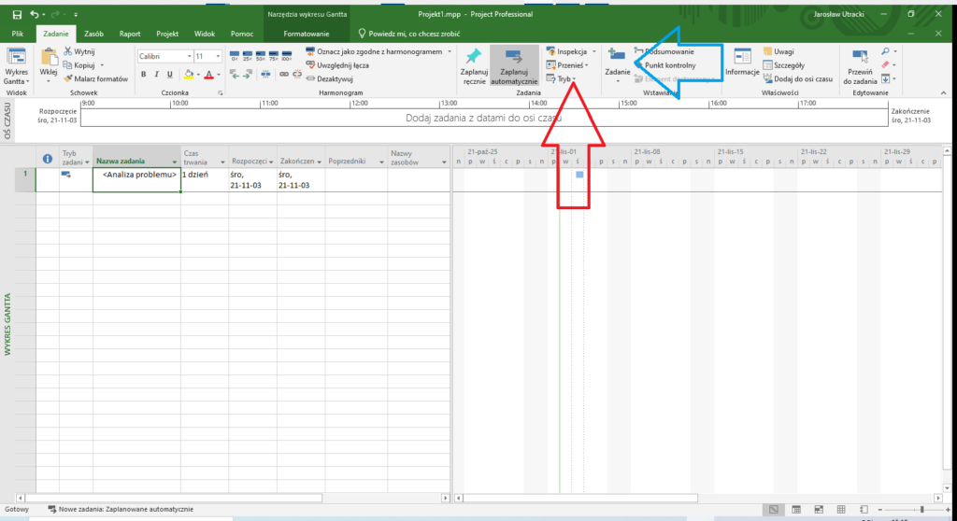The image size is (957, 521).
Task: Mark task 100% complete
Action: coord(286,56)
